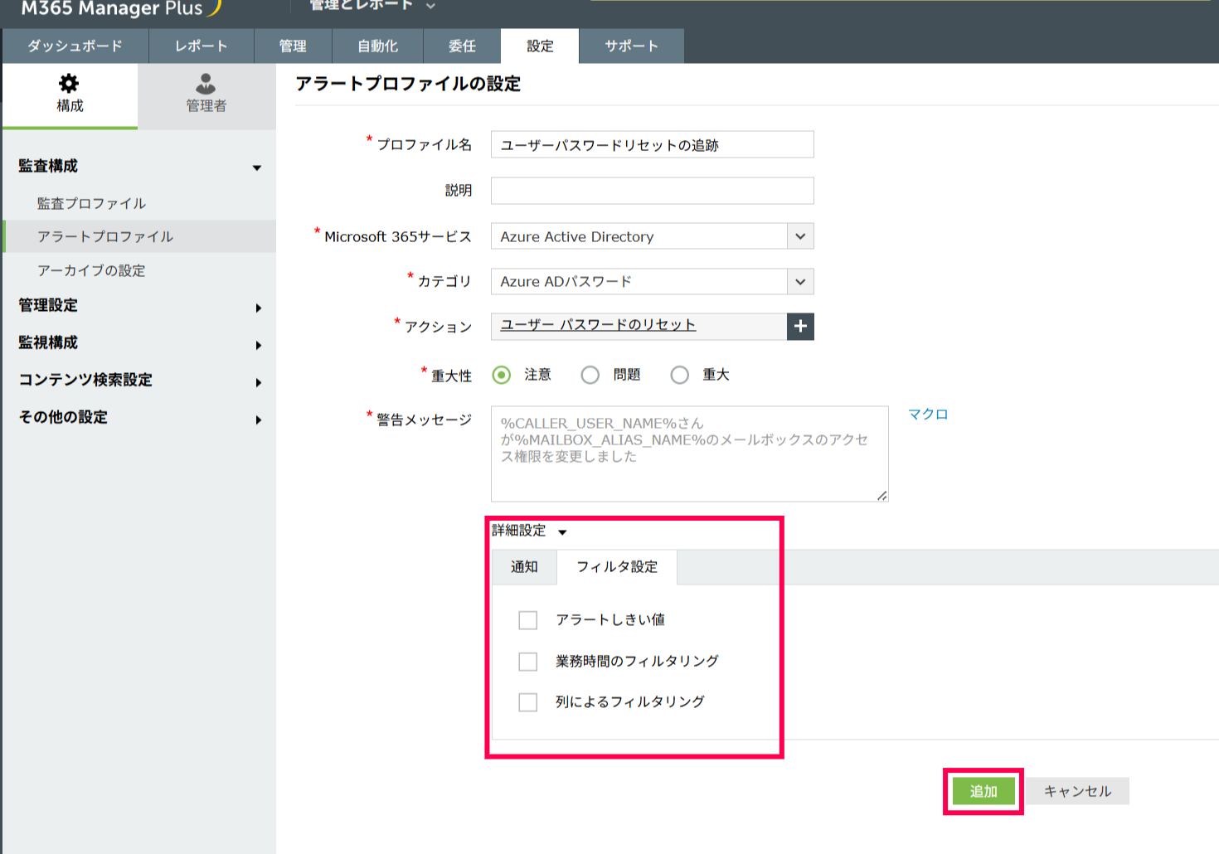Open the マクロ link
1219x854 pixels.
928,415
